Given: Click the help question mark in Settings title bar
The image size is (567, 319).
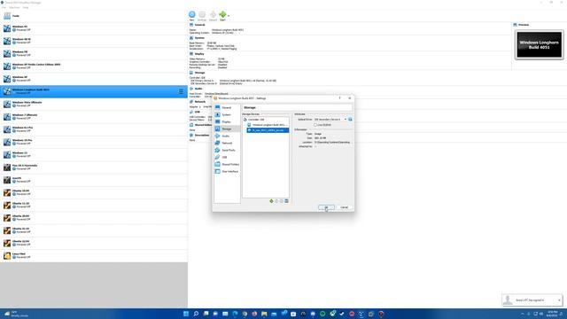Looking at the screenshot, I should pyautogui.click(x=339, y=98).
